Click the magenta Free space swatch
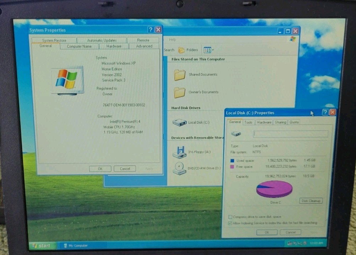This screenshot has width=356, height=255. (232, 167)
